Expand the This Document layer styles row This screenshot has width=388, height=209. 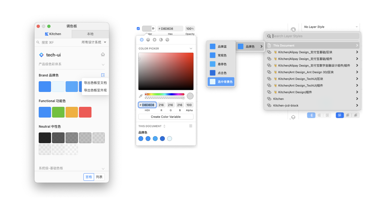pyautogui.click(x=312, y=45)
